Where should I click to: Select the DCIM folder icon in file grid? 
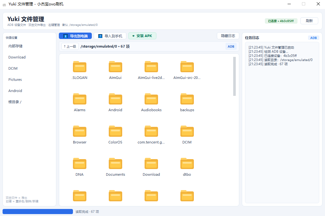[187, 131]
